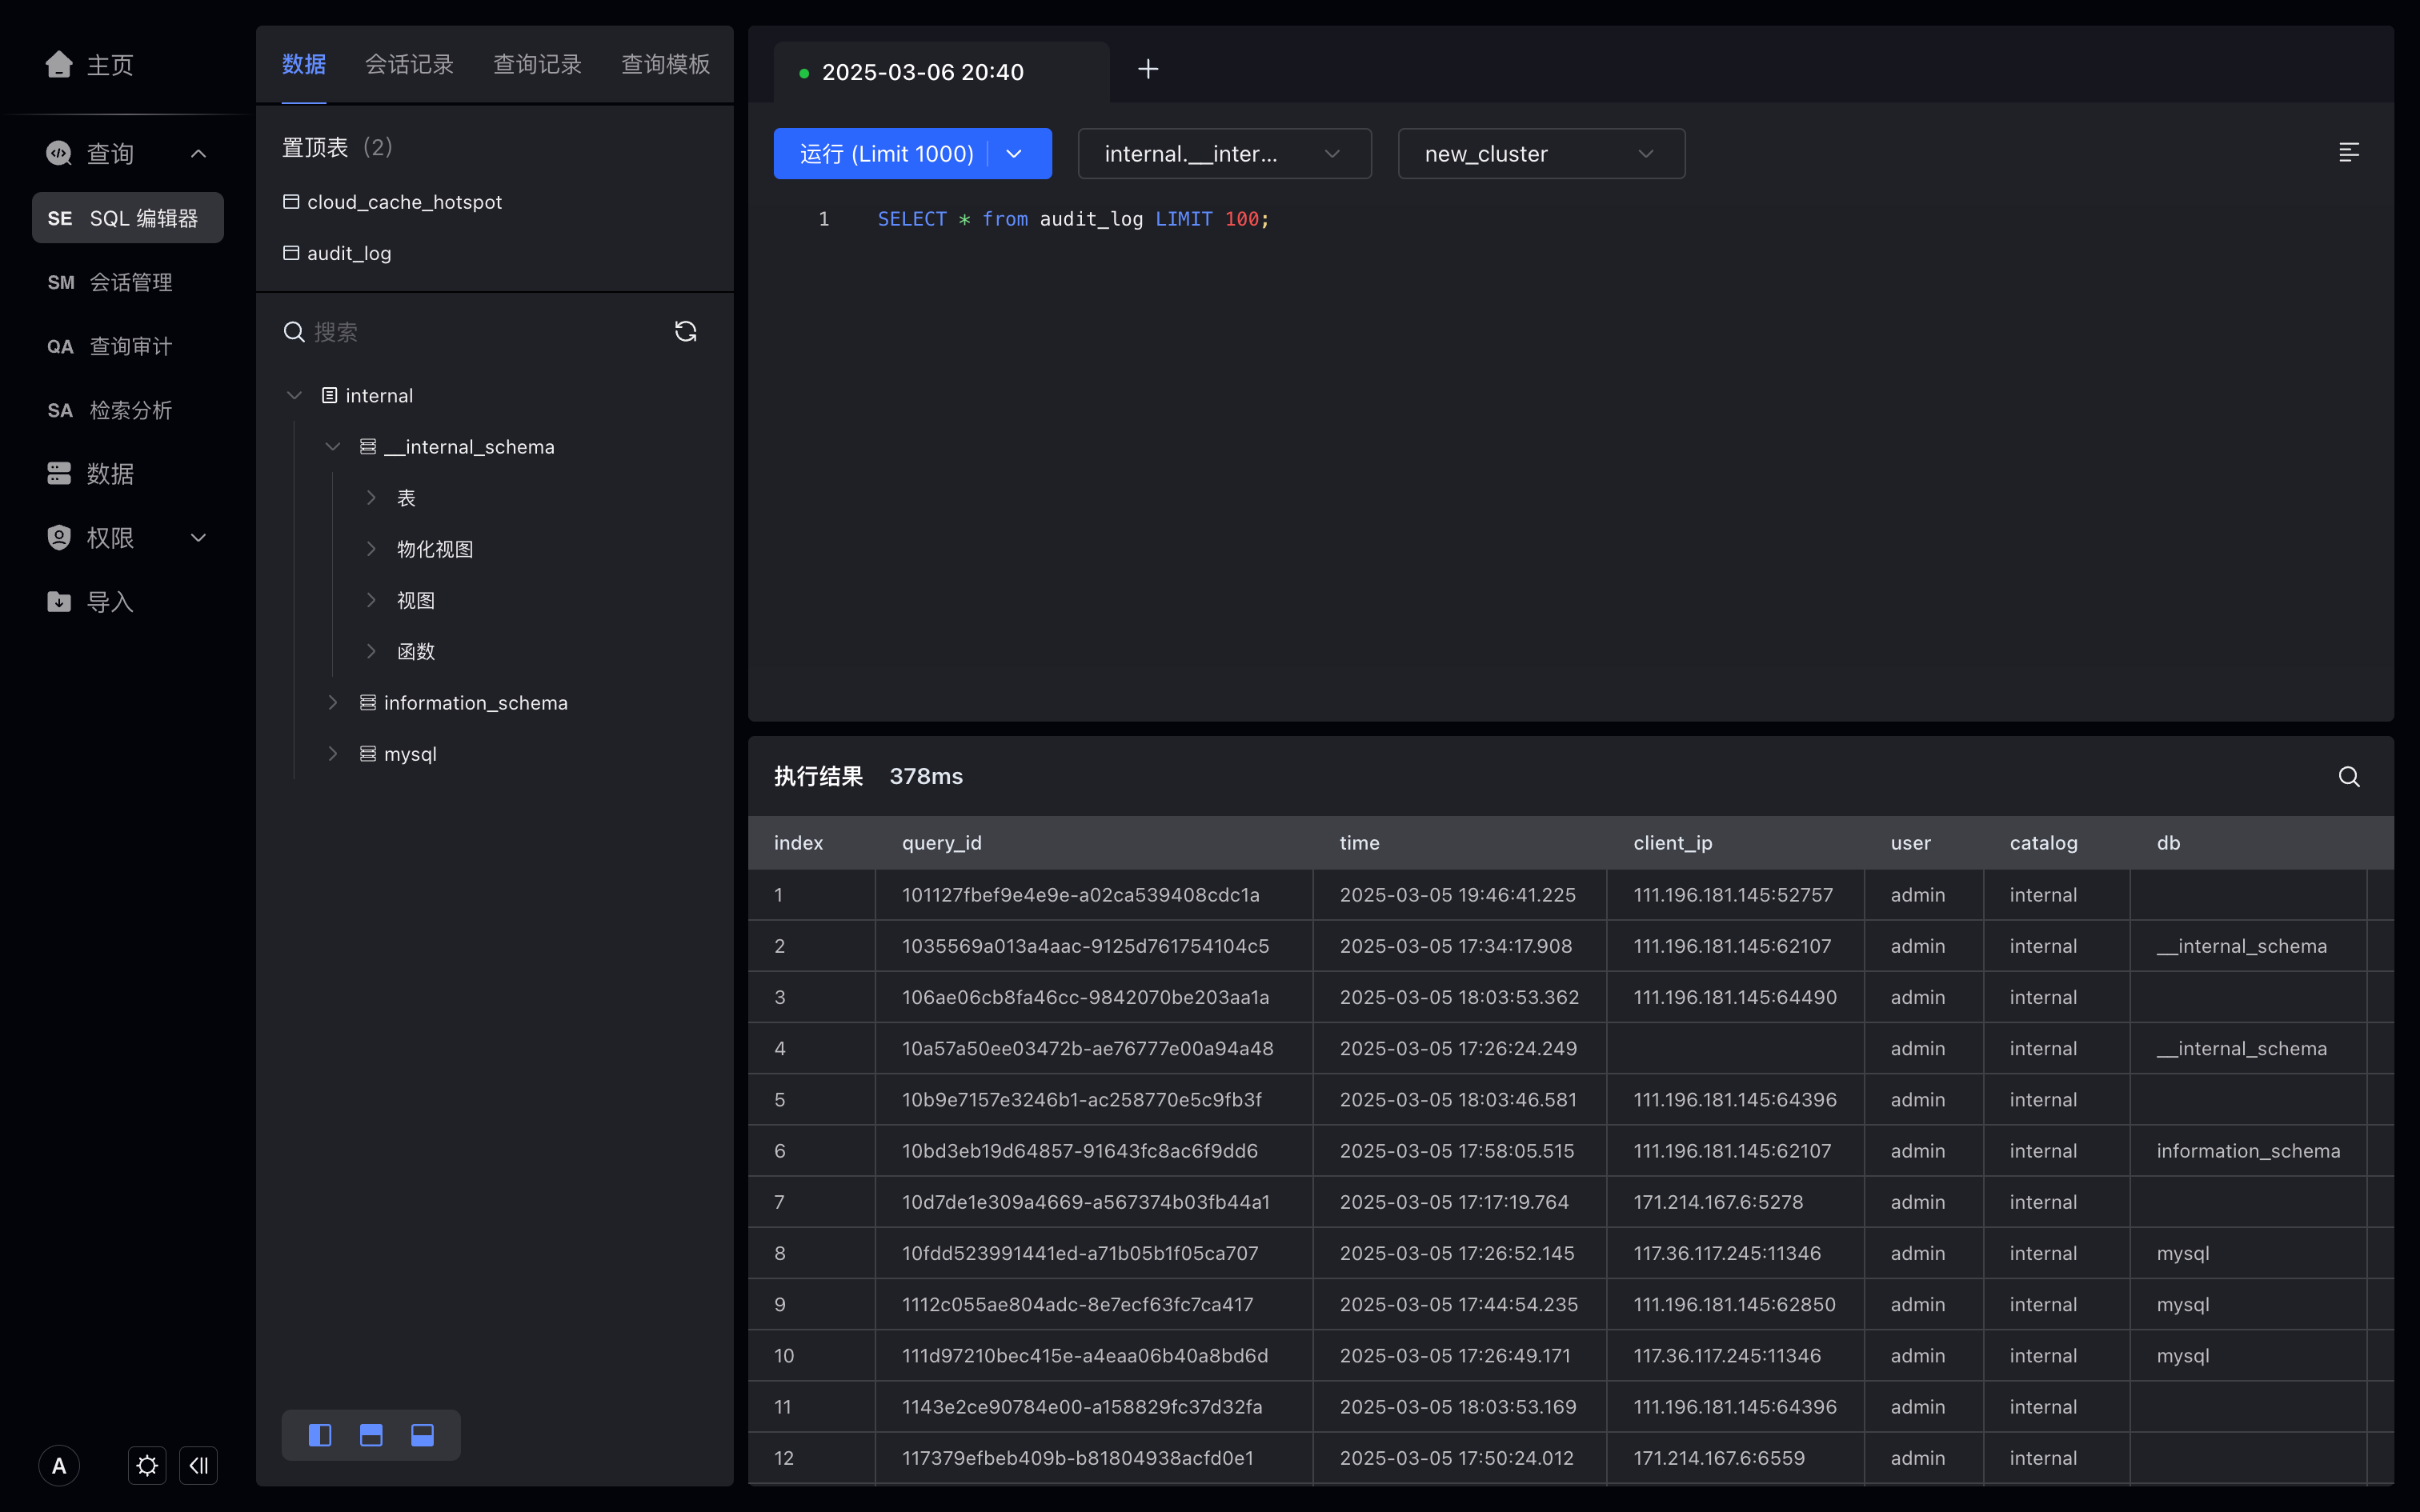Viewport: 2420px width, 1512px height.
Task: Click the 权限 shield icon
Action: tap(59, 538)
